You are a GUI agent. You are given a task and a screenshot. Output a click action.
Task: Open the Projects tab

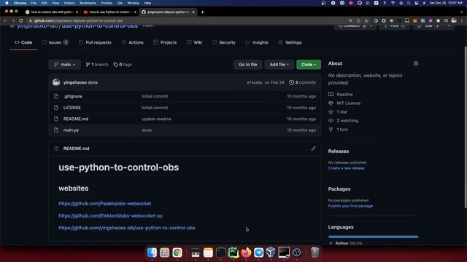(x=165, y=42)
